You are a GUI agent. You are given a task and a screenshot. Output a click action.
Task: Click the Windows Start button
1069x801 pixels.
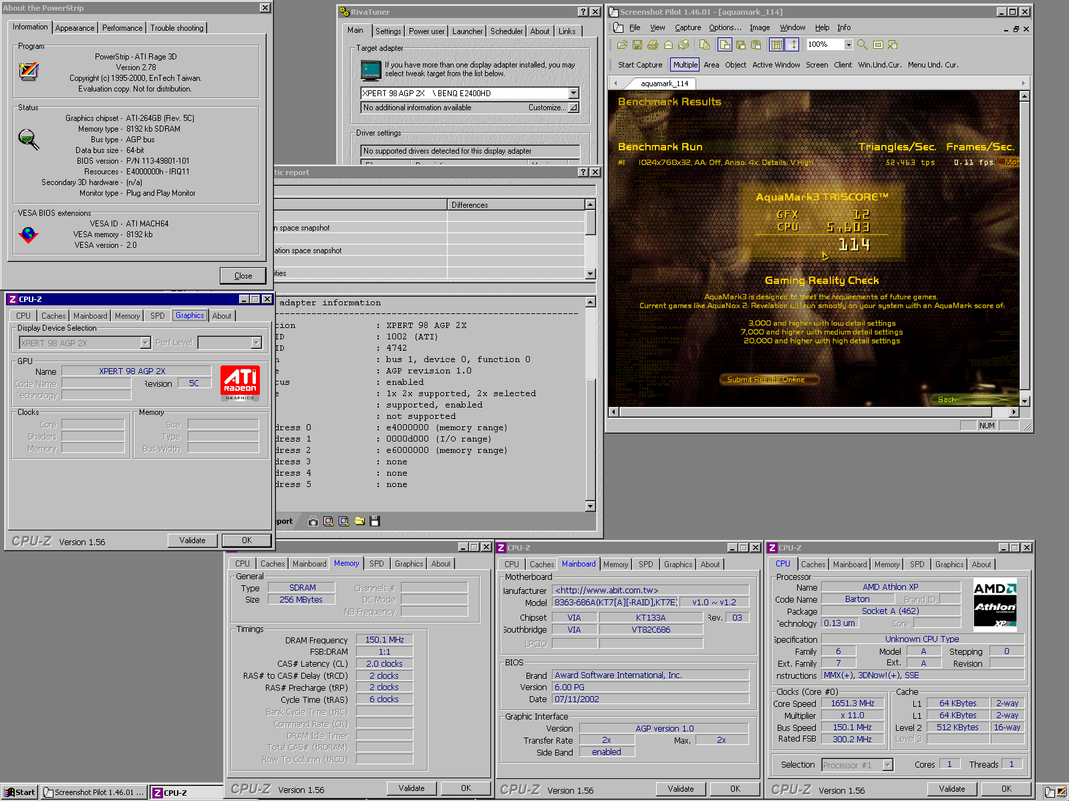pyautogui.click(x=20, y=792)
